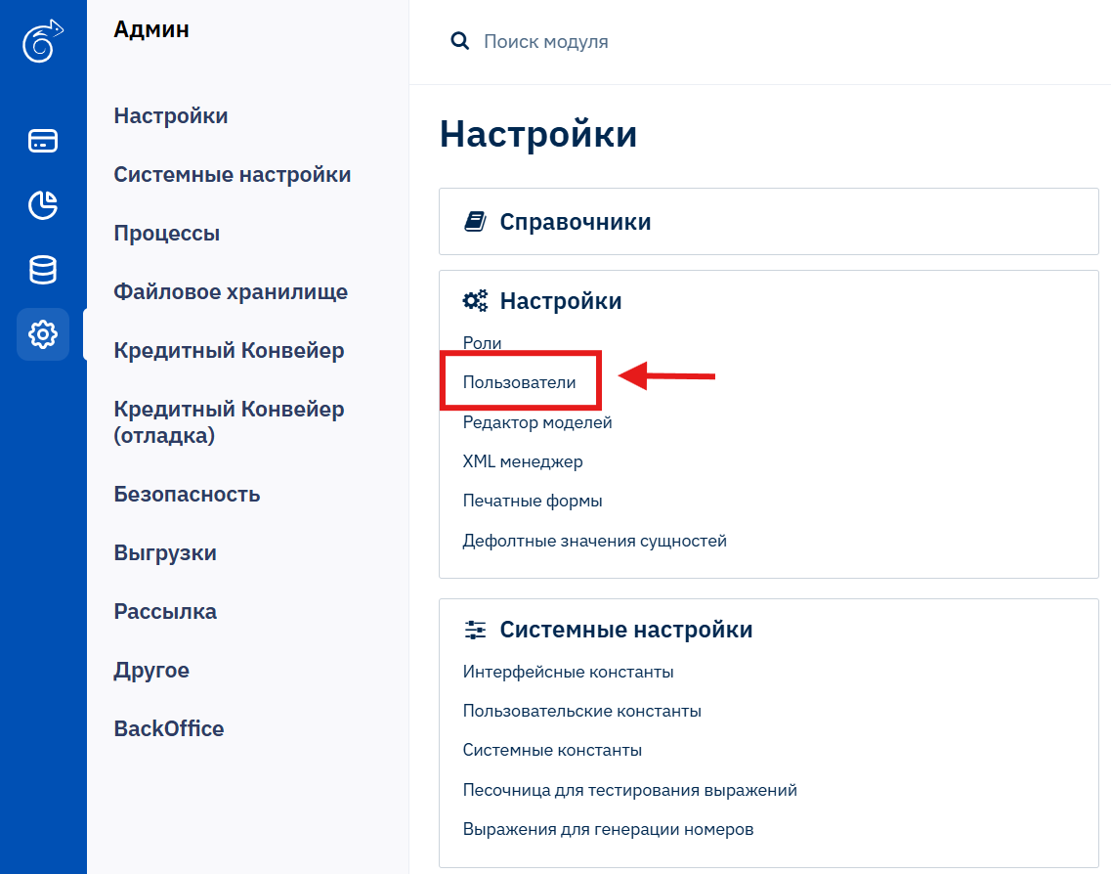Click the magnifier search icon

coord(459,41)
